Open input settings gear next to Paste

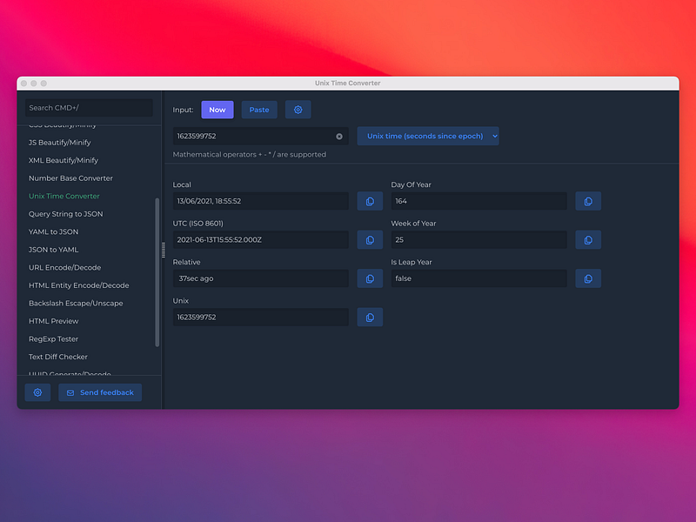click(298, 110)
